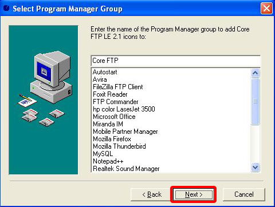
Task: Click the title bar application icon
Action: tap(6, 9)
